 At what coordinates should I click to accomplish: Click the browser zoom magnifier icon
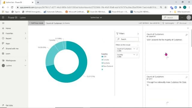click(x=161, y=7)
